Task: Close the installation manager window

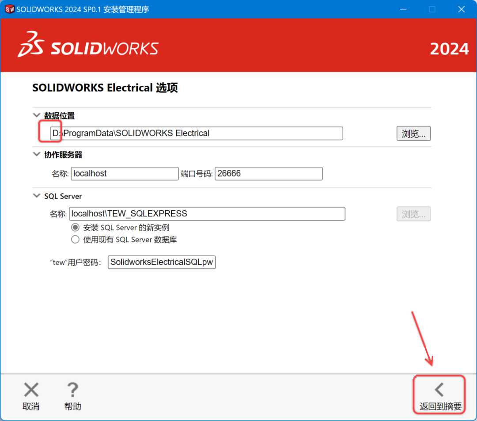Action: (462, 9)
